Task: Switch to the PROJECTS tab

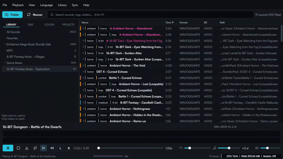Action: (x=68, y=24)
